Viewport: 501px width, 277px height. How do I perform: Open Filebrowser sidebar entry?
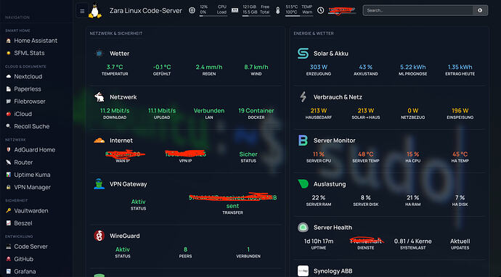click(x=25, y=102)
